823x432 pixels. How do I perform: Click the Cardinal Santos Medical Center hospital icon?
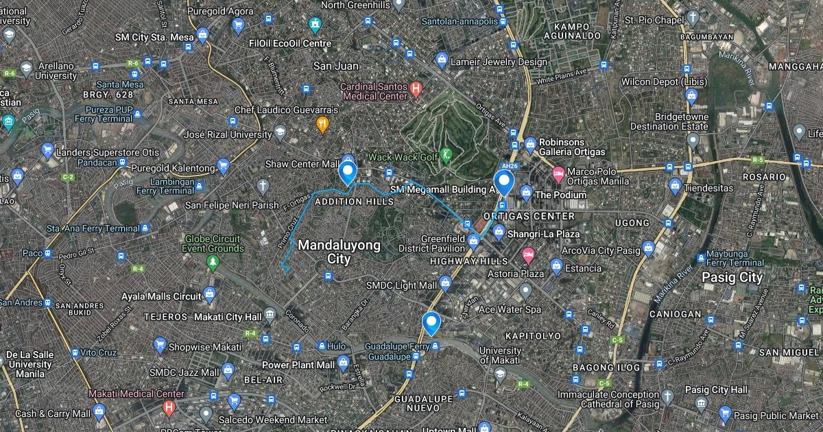[415, 88]
